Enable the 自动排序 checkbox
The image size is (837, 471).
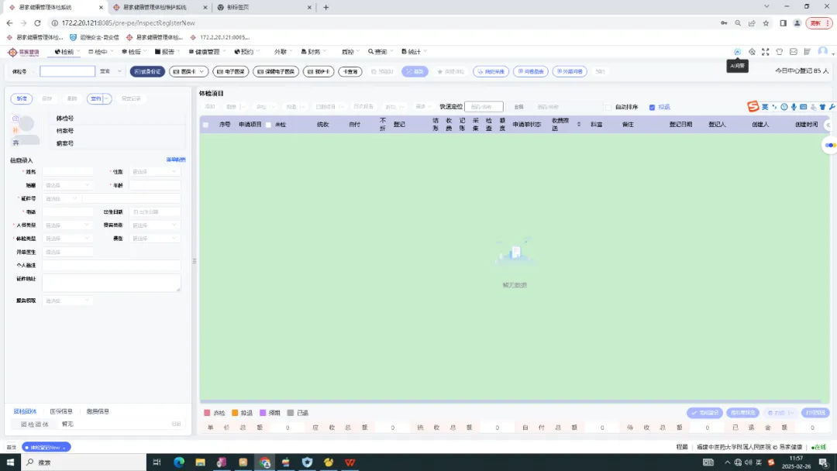tap(608, 107)
